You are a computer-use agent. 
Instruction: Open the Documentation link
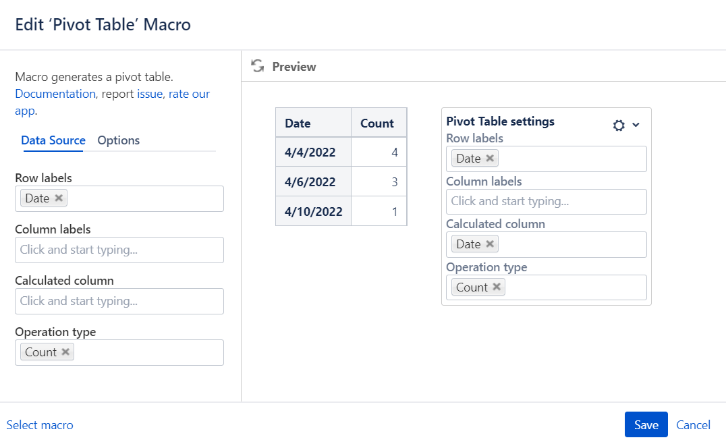pos(55,94)
